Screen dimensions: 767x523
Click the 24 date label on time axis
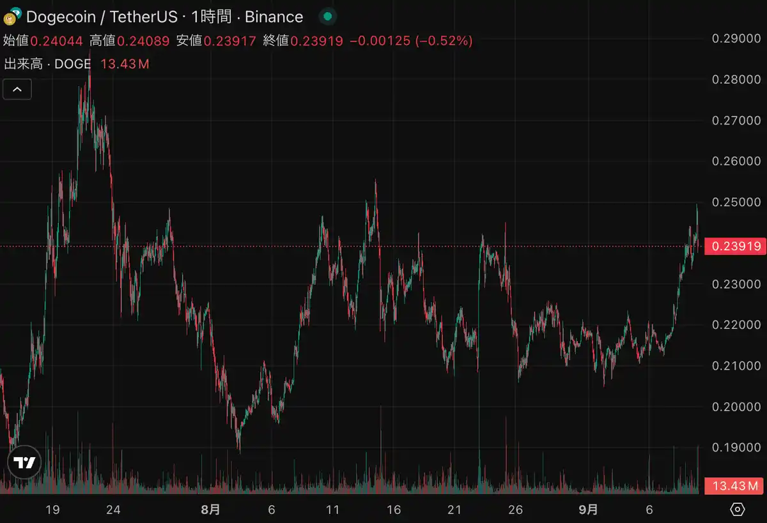click(x=113, y=510)
